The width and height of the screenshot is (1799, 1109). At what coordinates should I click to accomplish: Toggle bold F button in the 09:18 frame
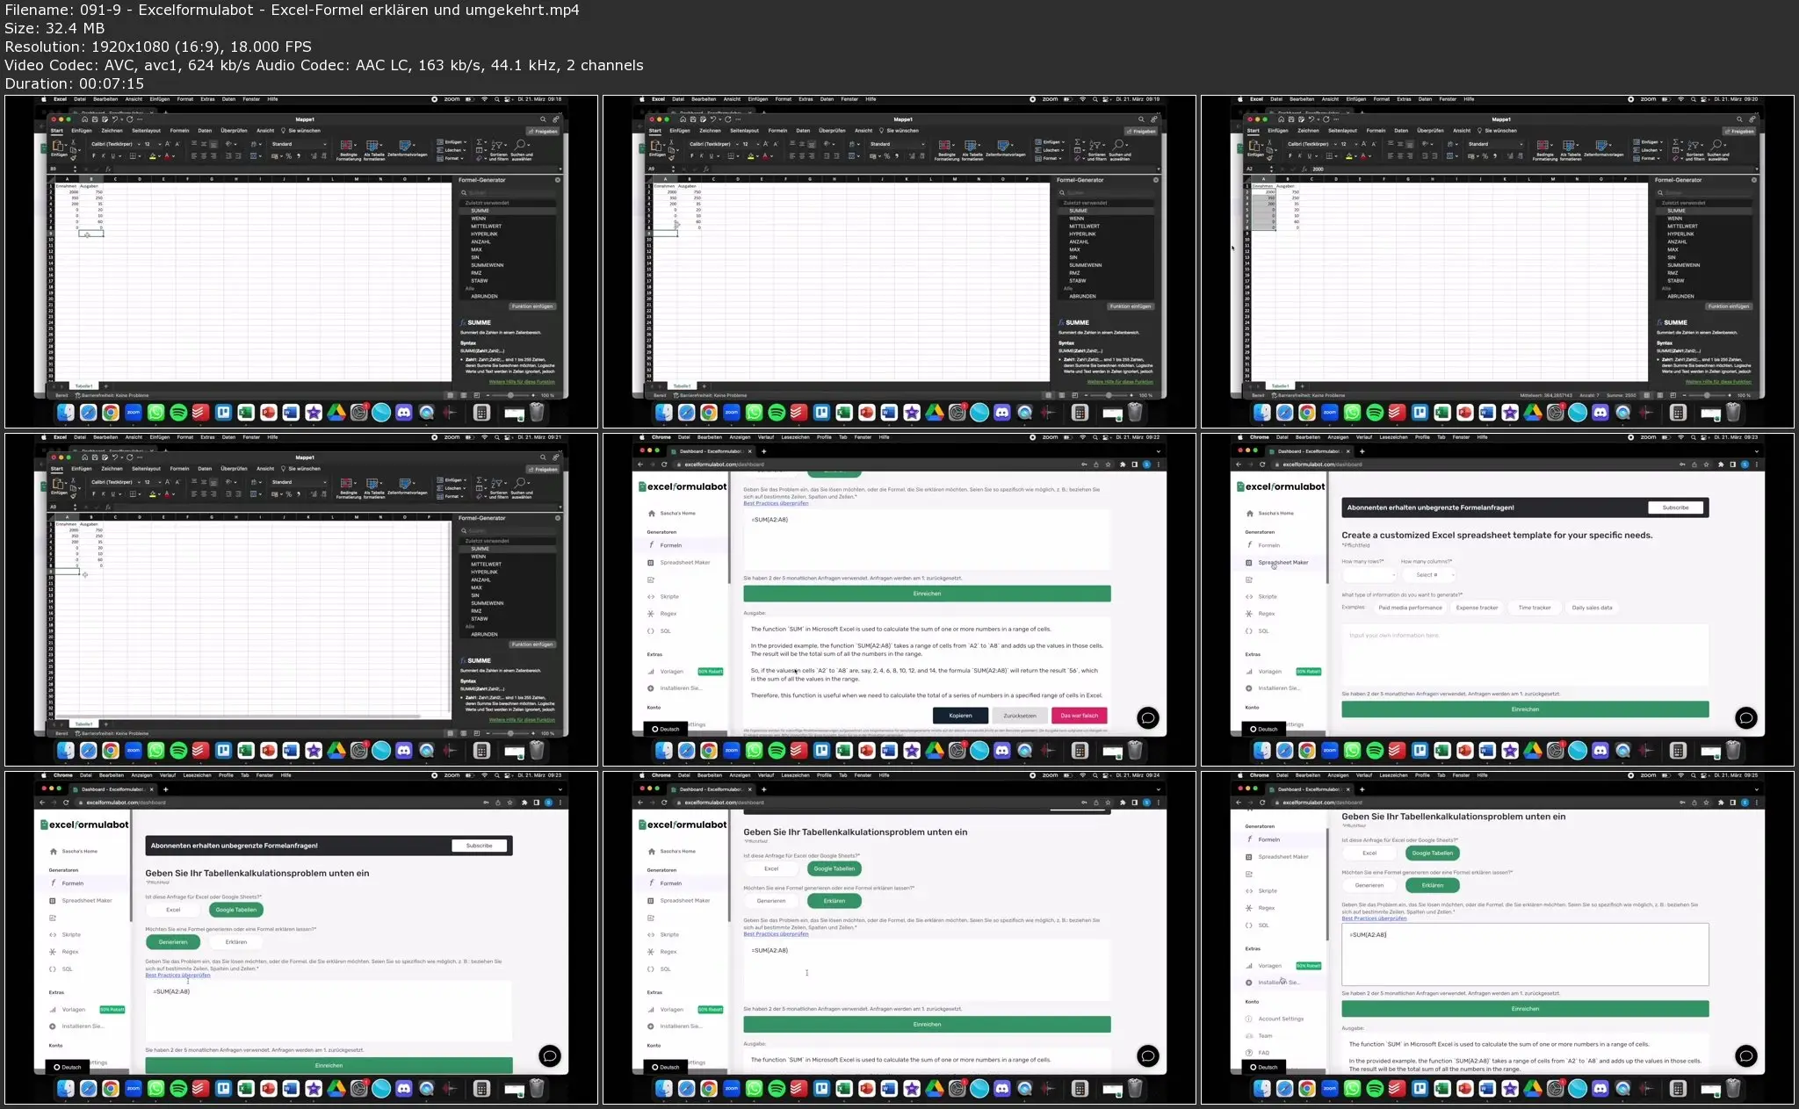click(x=94, y=156)
